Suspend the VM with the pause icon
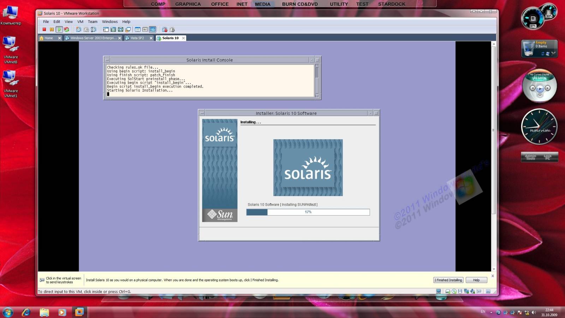 click(52, 30)
